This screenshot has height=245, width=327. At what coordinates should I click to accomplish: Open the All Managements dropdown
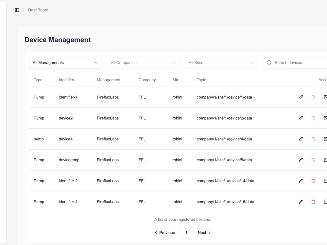[x=66, y=63]
